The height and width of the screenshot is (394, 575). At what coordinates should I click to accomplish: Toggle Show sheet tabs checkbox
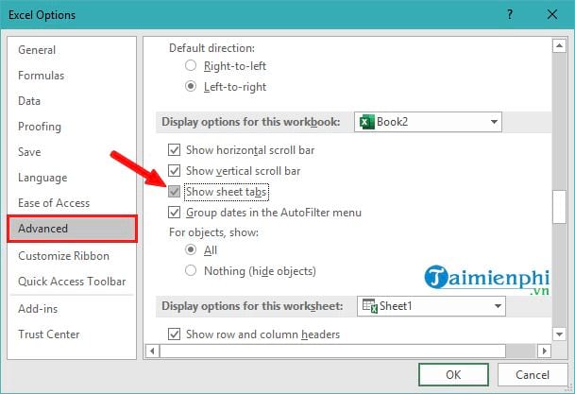[174, 192]
